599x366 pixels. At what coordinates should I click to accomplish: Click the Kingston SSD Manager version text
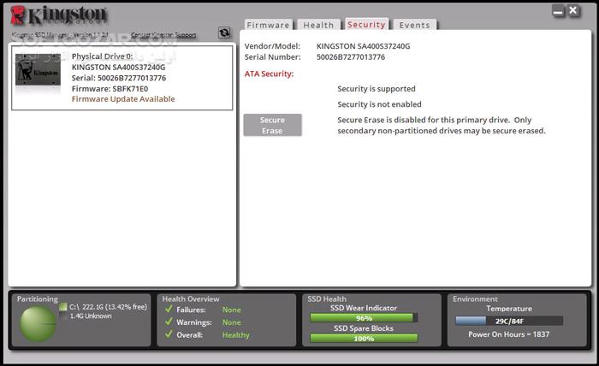coord(60,35)
